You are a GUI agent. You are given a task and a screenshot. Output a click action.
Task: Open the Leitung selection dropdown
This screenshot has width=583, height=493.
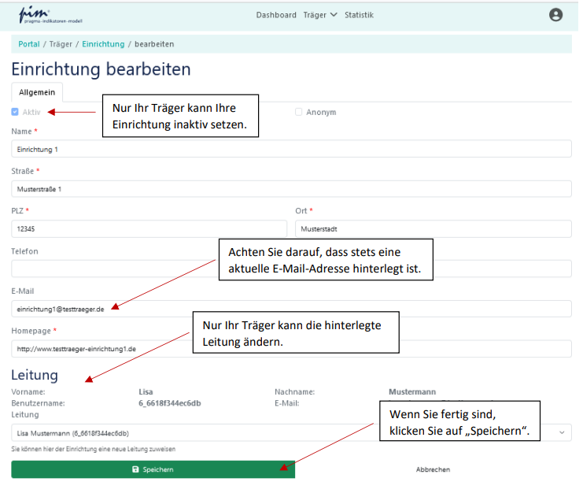[x=291, y=432]
